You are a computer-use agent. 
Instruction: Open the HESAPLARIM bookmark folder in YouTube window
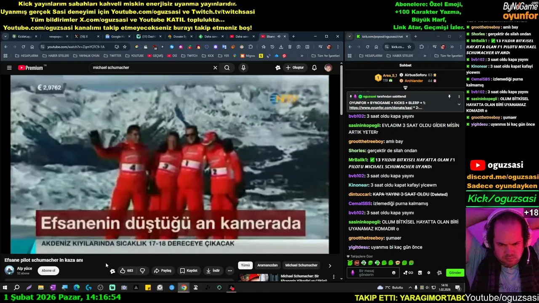tap(27, 56)
